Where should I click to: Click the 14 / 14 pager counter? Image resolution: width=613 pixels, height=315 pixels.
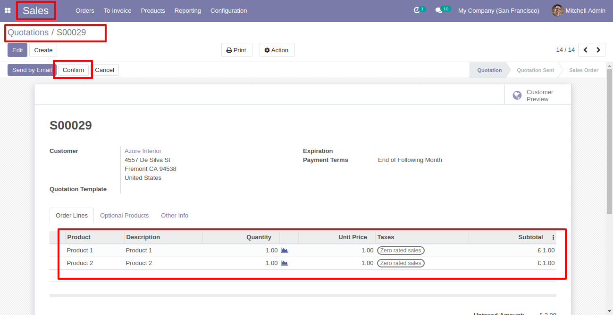click(565, 50)
